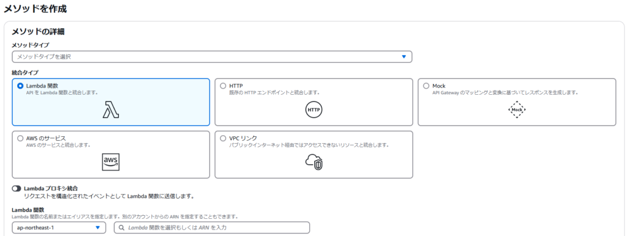Click the Lambda 関数 field label above region
This screenshot has width=627, height=236.
click(x=28, y=210)
